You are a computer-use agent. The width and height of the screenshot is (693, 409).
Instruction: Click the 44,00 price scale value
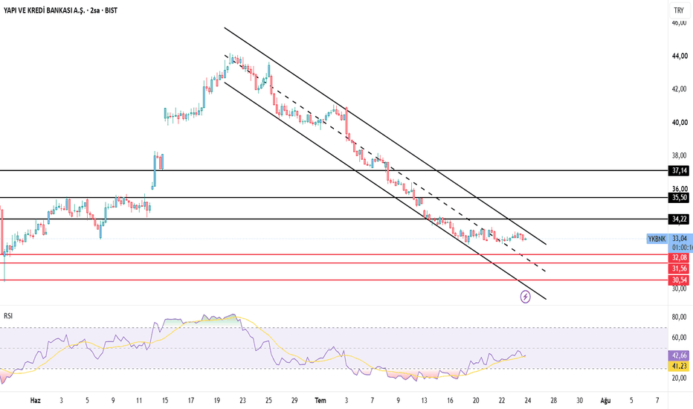pos(680,56)
